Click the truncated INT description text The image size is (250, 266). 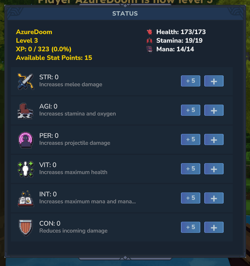pyautogui.click(x=88, y=201)
